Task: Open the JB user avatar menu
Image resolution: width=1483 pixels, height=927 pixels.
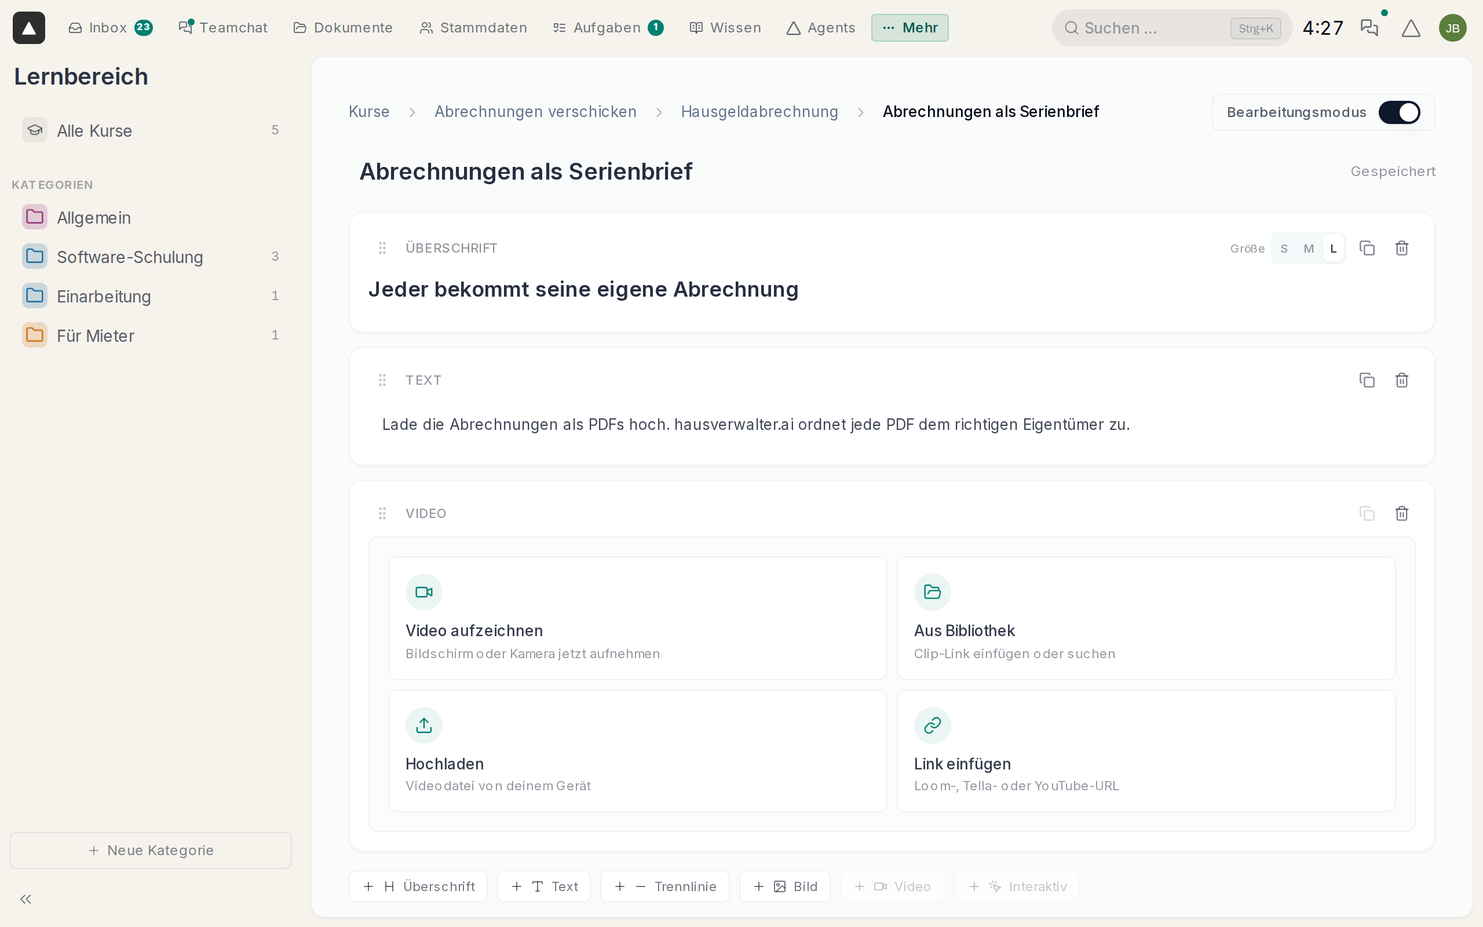Action: (x=1452, y=28)
